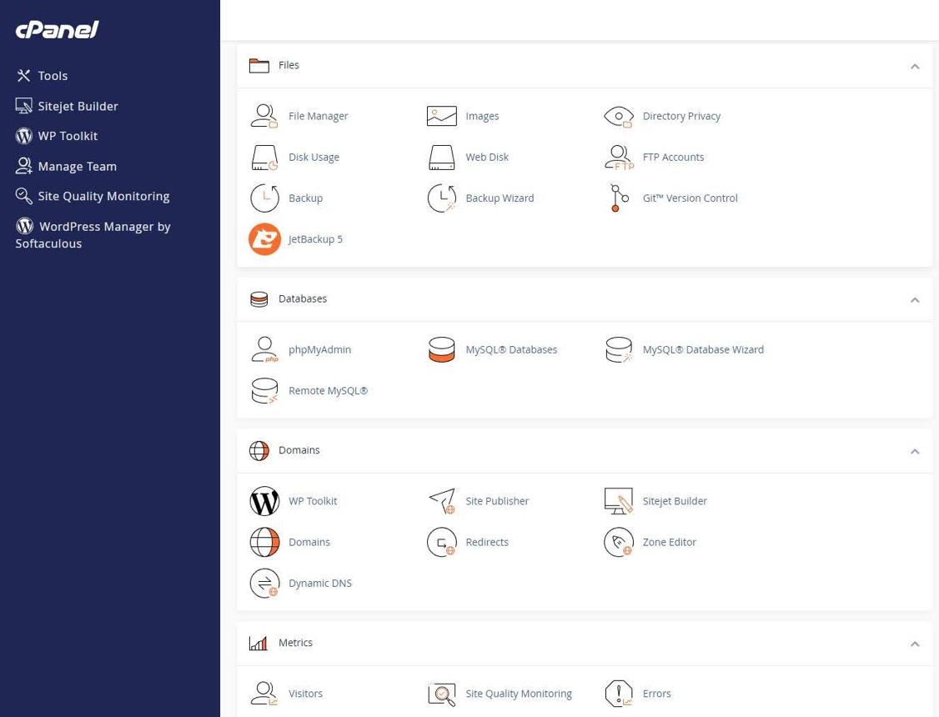Click the Disk Usage icon
Viewport: 939px width, 717px height.
264,158
